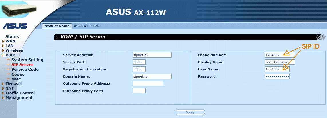Click the arrow icon before SIP Server
The width and height of the screenshot is (327, 118).
coord(8,64)
